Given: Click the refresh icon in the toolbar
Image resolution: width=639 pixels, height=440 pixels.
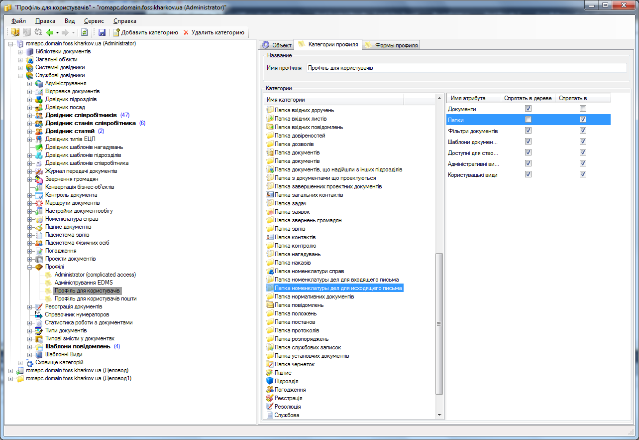Looking at the screenshot, I should point(85,32).
